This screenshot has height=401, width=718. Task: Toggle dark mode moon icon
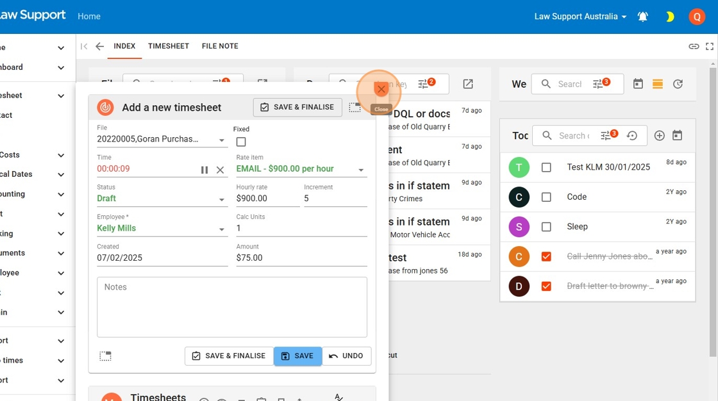tap(670, 17)
